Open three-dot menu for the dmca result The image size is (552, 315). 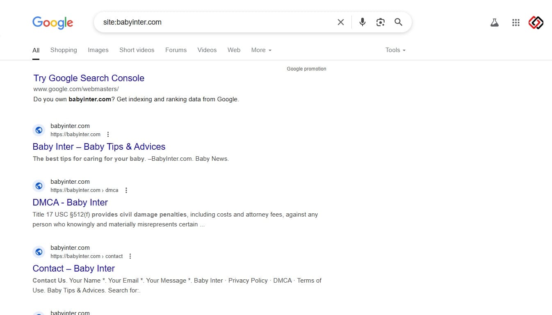pos(126,190)
